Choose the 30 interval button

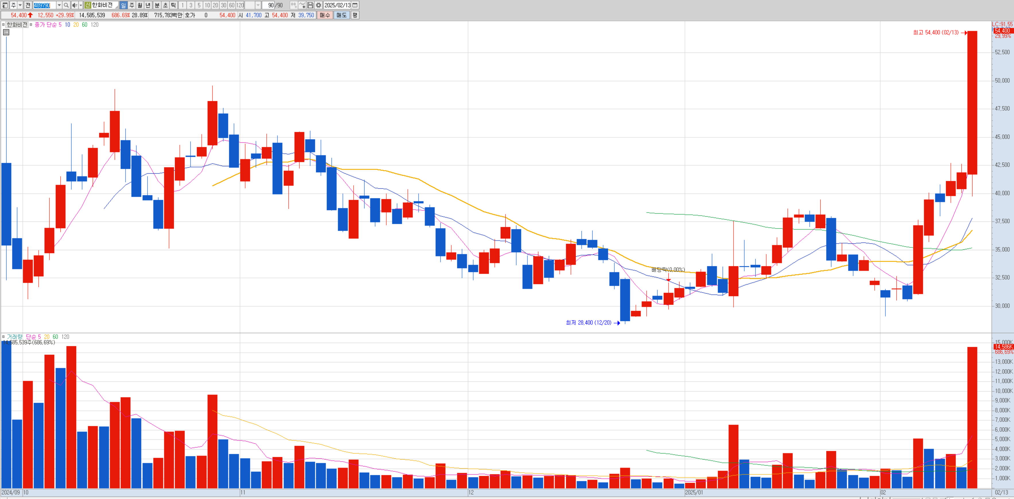point(223,5)
